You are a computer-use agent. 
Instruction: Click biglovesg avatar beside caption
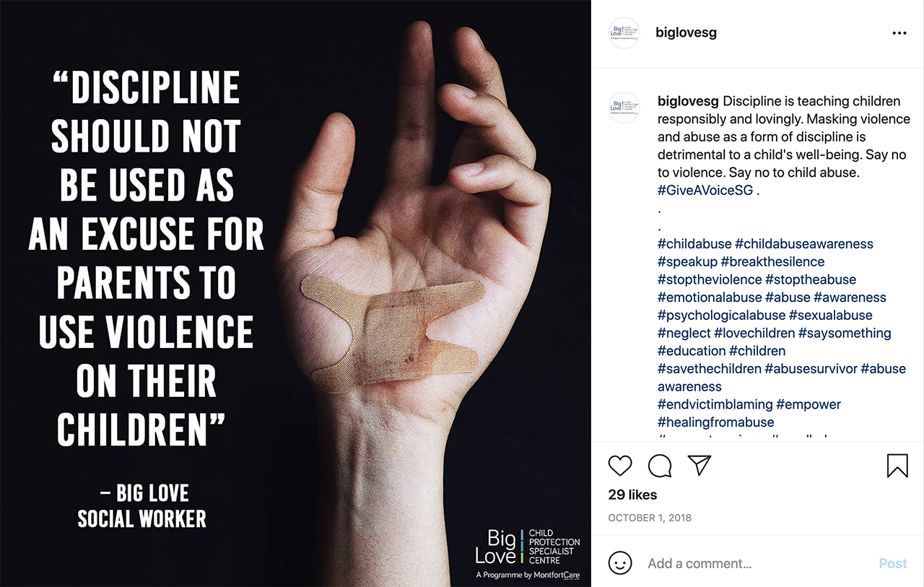coord(624,108)
